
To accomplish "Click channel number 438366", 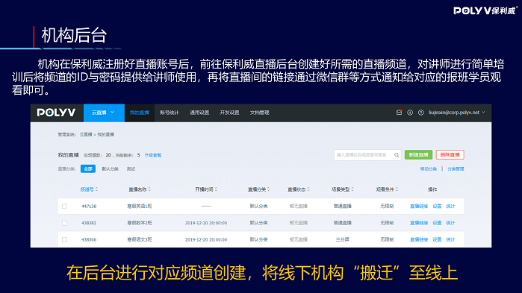I will pyautogui.click(x=89, y=239).
